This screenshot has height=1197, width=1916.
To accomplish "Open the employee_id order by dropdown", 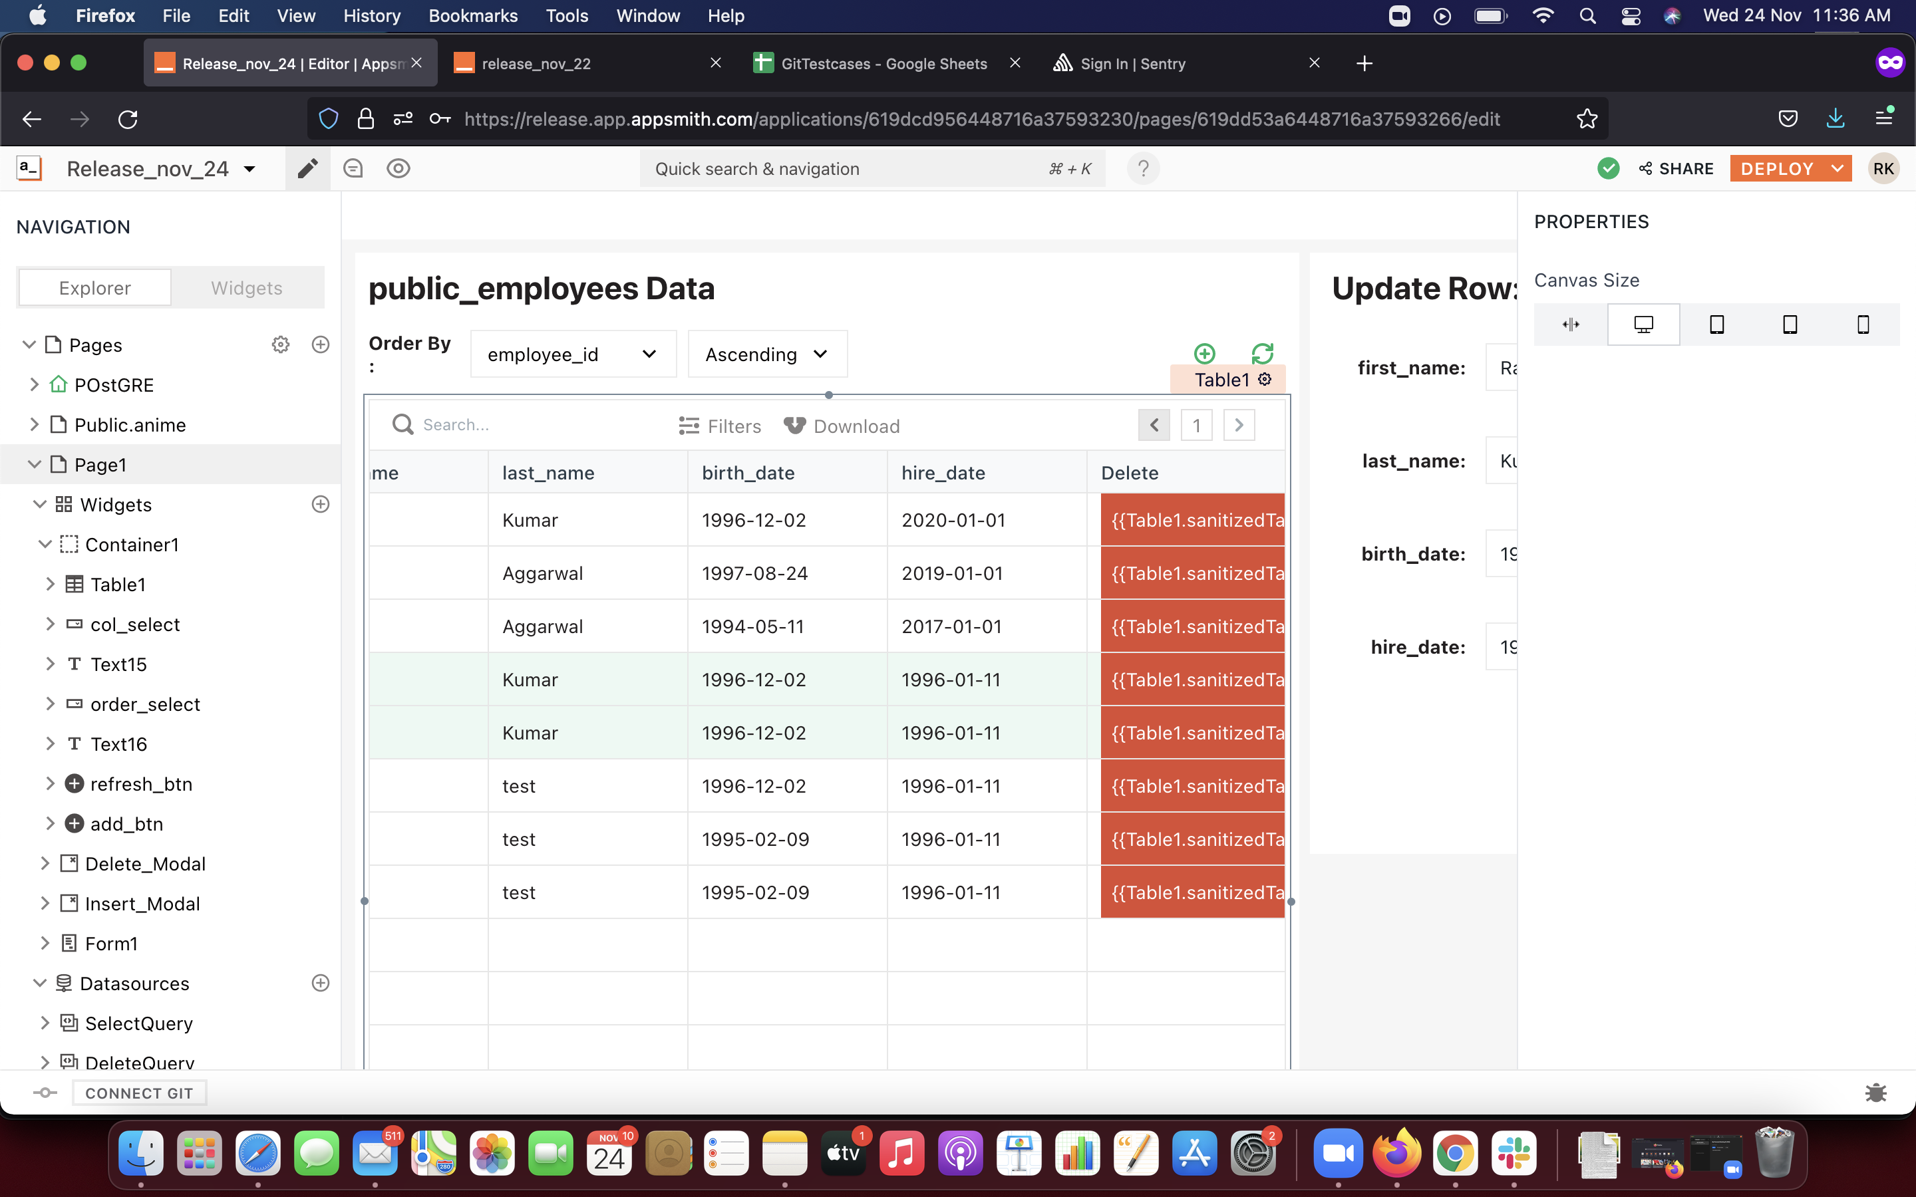I will tap(572, 354).
